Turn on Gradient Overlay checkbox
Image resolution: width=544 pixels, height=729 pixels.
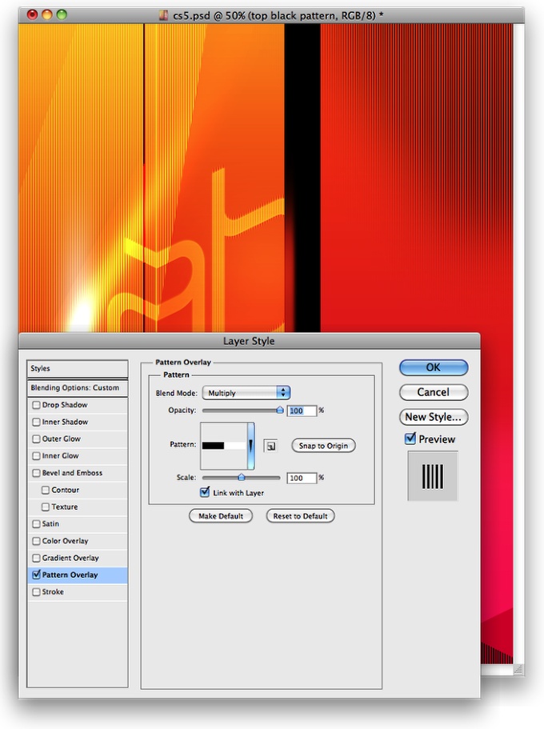pyautogui.click(x=36, y=558)
